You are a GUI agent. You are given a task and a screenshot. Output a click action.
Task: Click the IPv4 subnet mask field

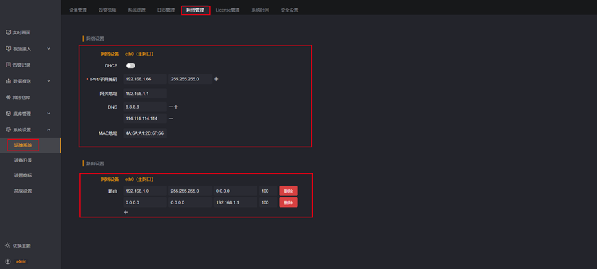point(190,79)
